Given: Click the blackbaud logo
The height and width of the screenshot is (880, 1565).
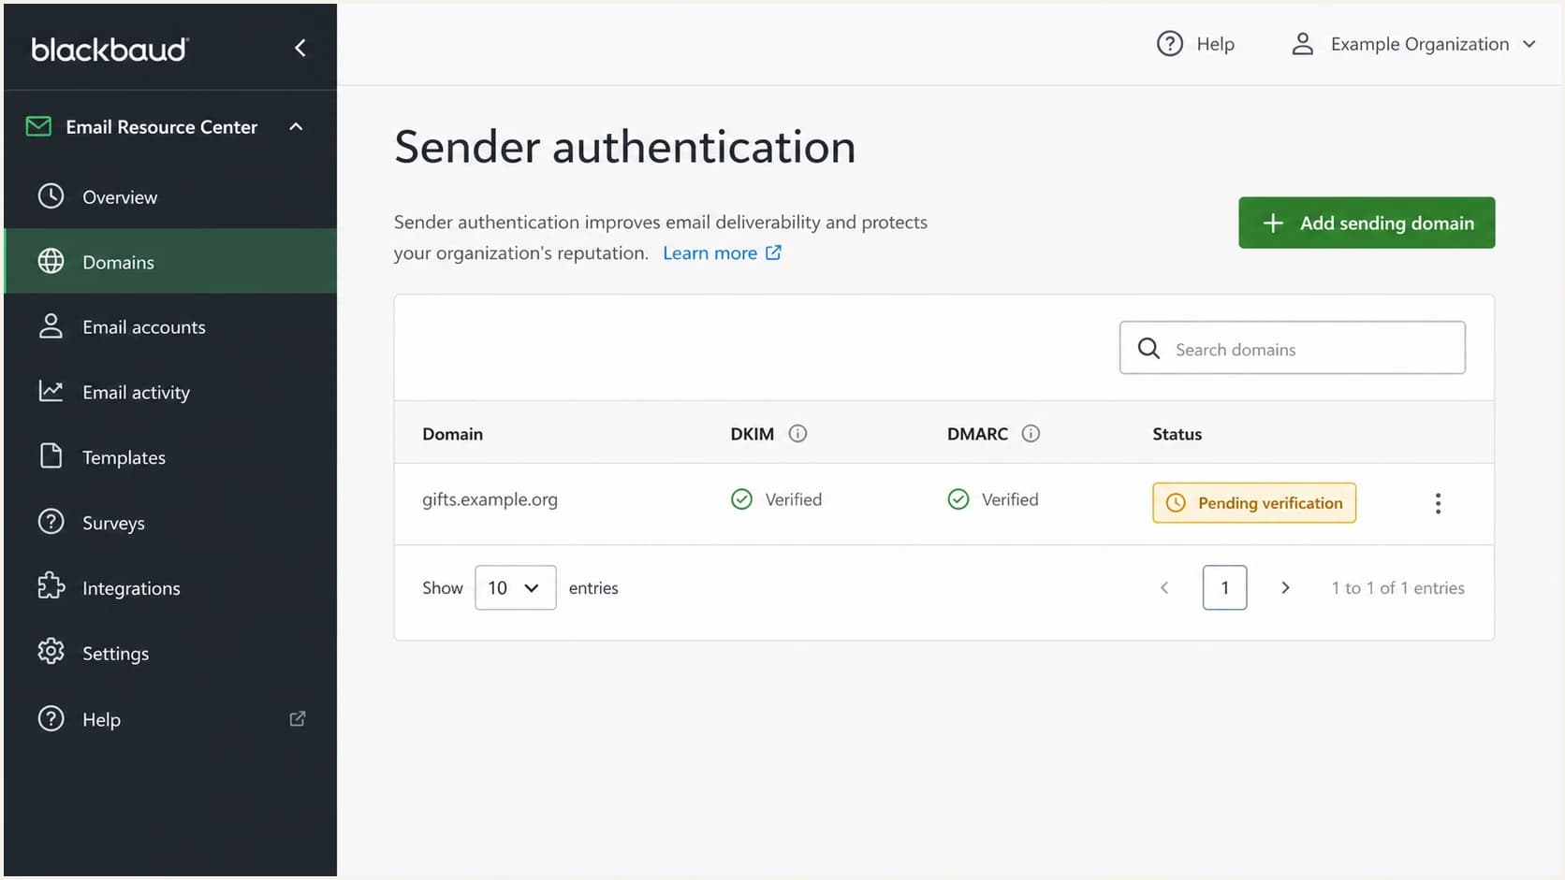Looking at the screenshot, I should click(110, 49).
